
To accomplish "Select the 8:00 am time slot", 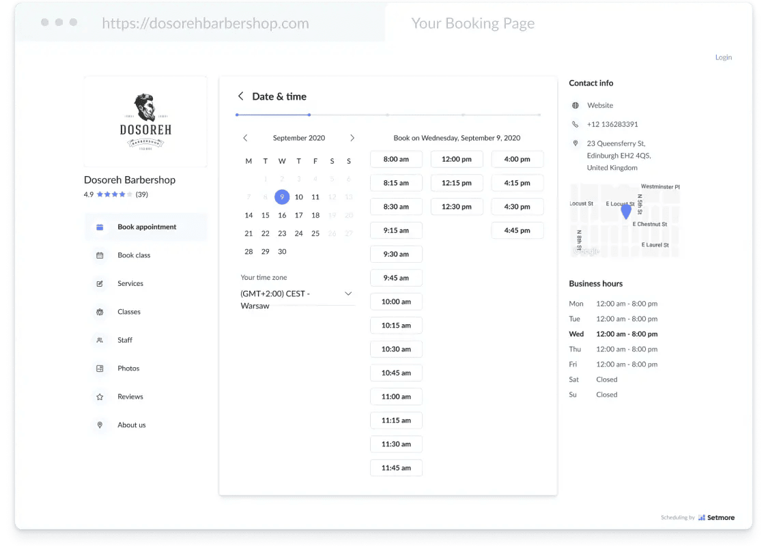I will pyautogui.click(x=396, y=159).
